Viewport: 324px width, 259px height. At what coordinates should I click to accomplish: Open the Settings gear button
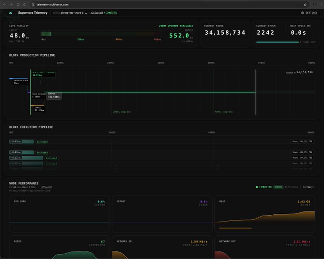tap(309, 13)
